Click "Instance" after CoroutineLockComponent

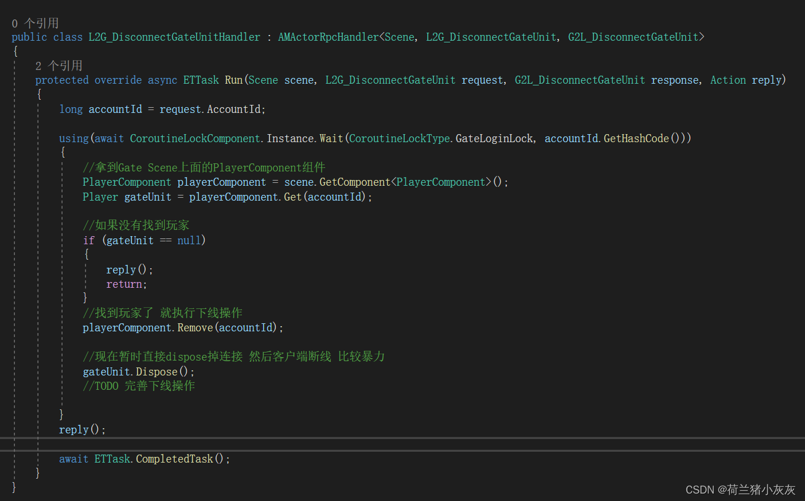click(291, 139)
